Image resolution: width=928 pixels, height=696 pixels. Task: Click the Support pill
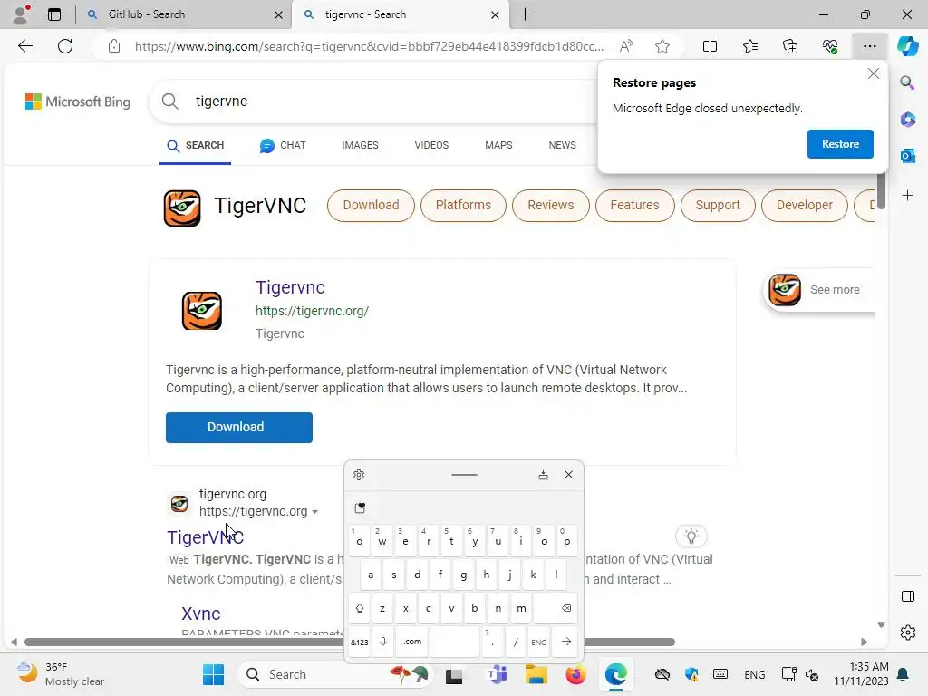(718, 206)
